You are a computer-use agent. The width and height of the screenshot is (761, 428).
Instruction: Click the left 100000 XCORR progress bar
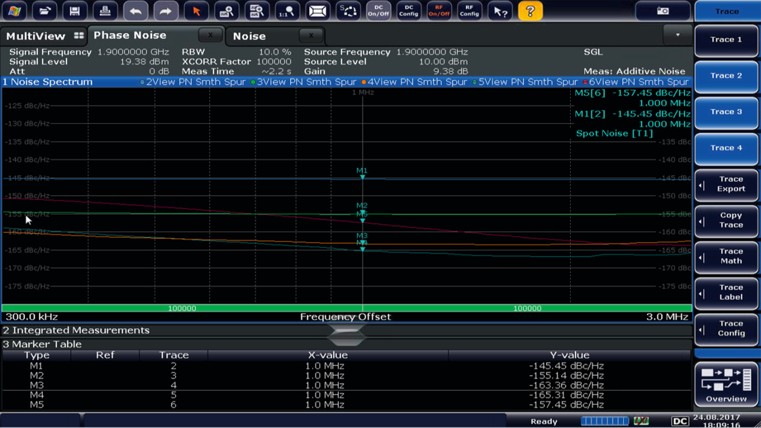tap(182, 309)
